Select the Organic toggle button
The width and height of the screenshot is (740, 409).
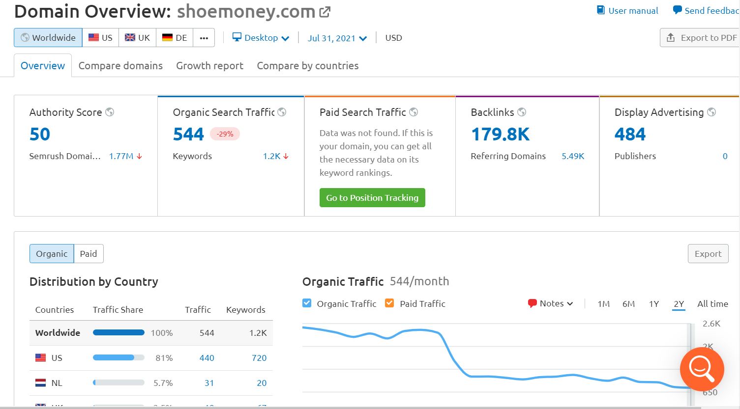point(52,254)
